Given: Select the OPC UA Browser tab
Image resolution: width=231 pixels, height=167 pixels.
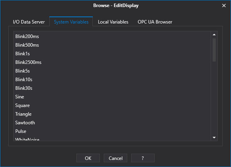Looking at the screenshot, I should pos(155,22).
